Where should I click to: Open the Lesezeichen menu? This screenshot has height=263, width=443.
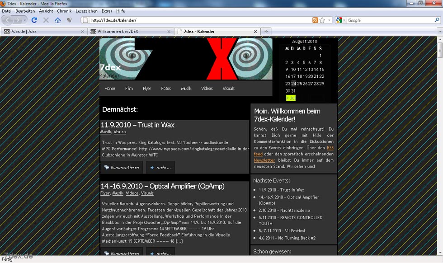[86, 11]
